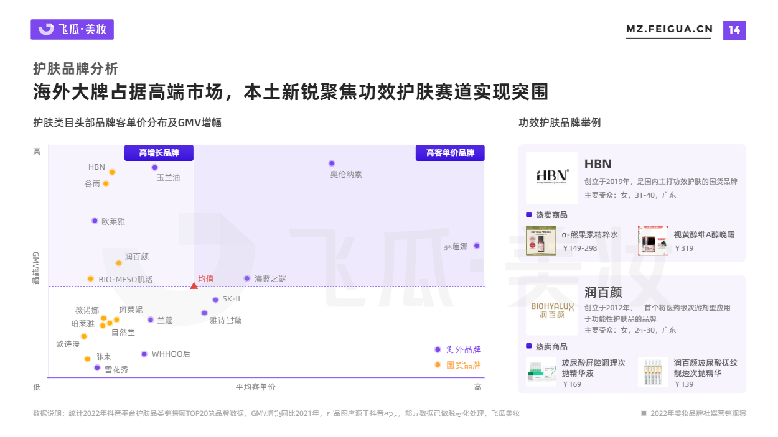Screen dimensions: 778x437
Task: Click the α-熊果素精粹水 product thumbnail
Action: (x=541, y=241)
